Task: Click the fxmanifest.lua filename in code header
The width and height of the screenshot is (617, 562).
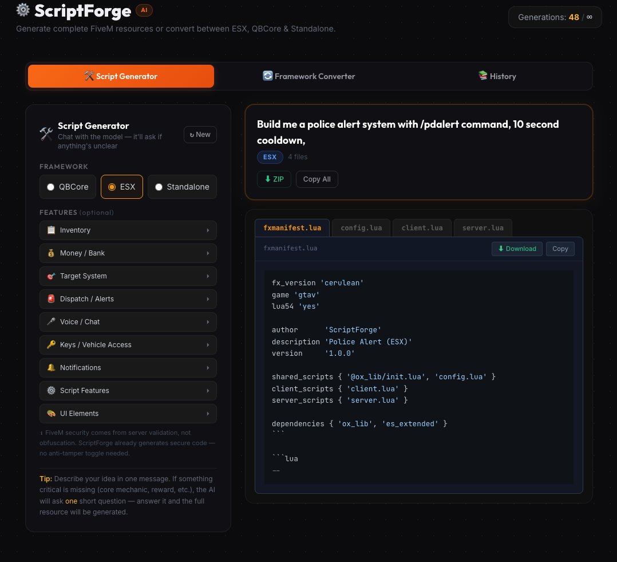Action: (290, 248)
